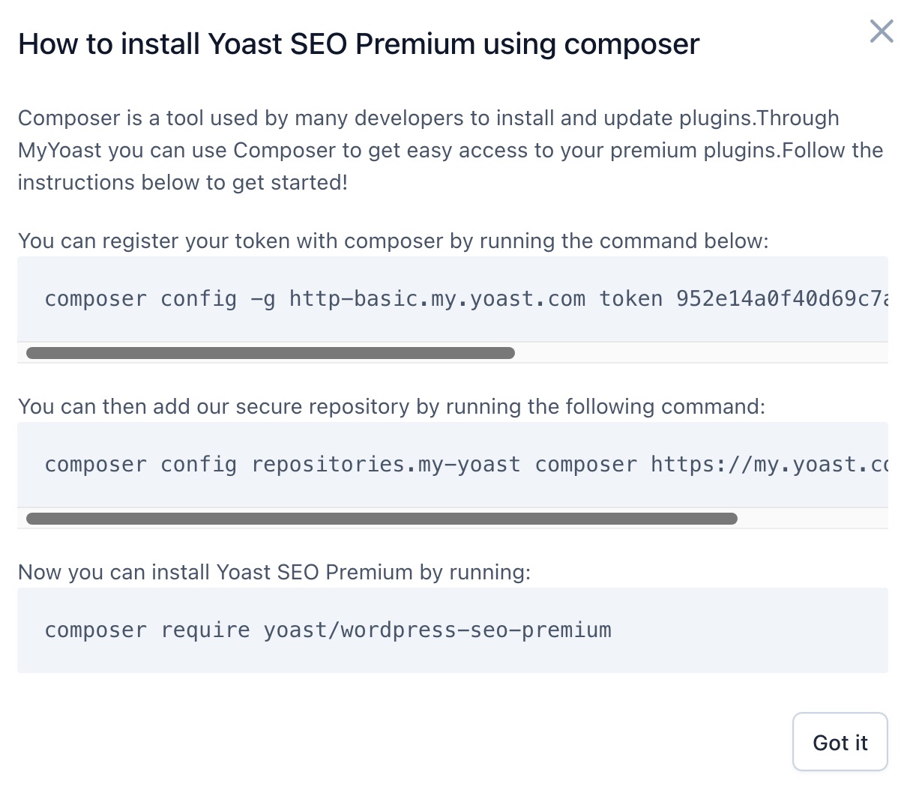Click the repository command scrollbar thumb
Screen dimensions: 913x787
click(x=382, y=519)
